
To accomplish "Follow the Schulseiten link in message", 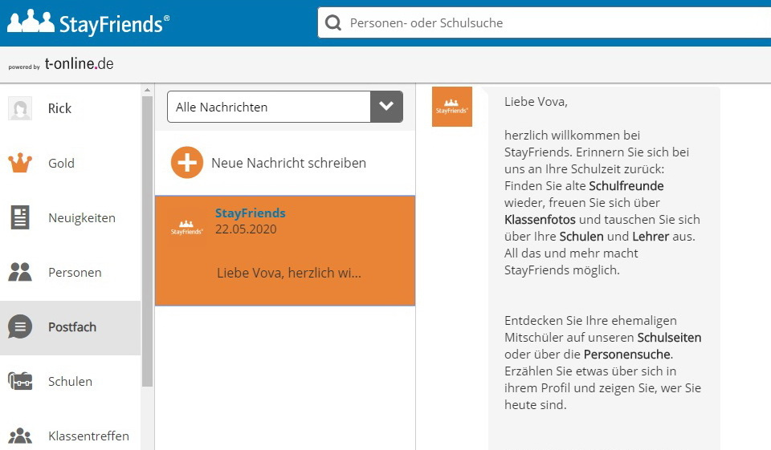I will [x=669, y=338].
